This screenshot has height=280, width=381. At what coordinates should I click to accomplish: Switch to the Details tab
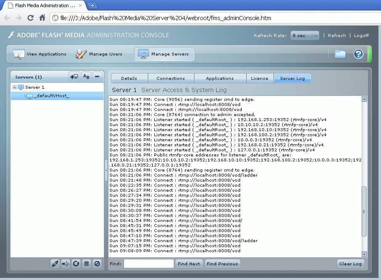click(129, 78)
